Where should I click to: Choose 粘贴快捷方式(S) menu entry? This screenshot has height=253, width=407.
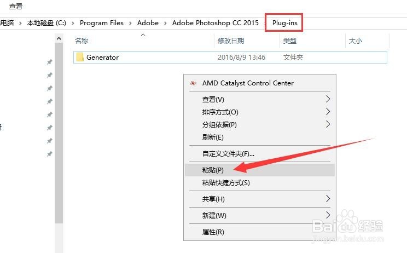pos(259,183)
